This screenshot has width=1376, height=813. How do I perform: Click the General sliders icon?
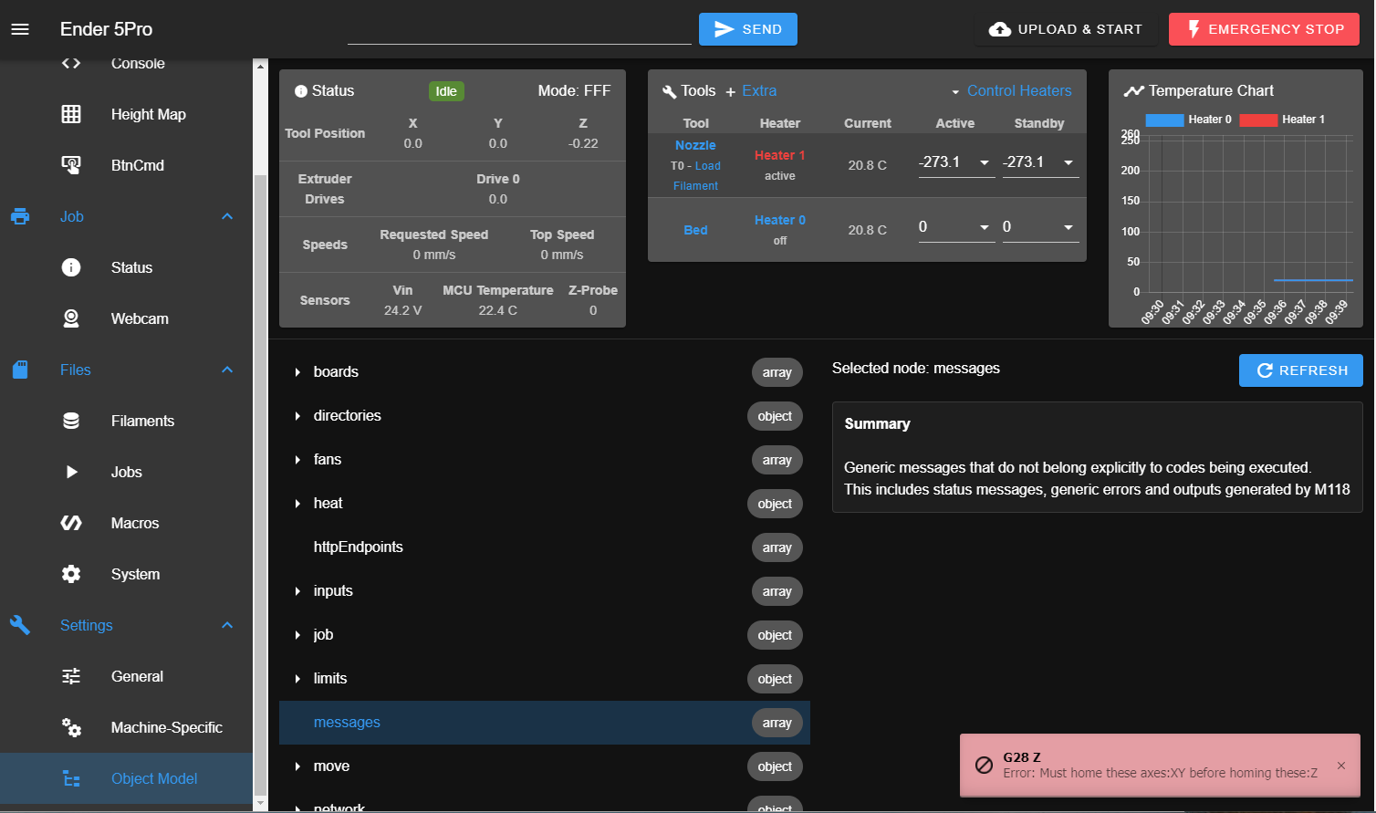pyautogui.click(x=71, y=676)
